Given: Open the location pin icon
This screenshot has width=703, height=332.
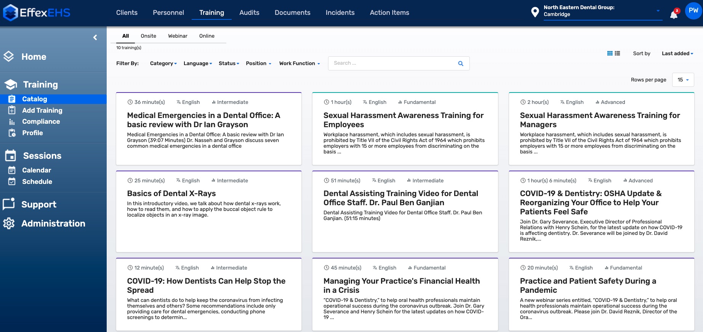Looking at the screenshot, I should (535, 12).
